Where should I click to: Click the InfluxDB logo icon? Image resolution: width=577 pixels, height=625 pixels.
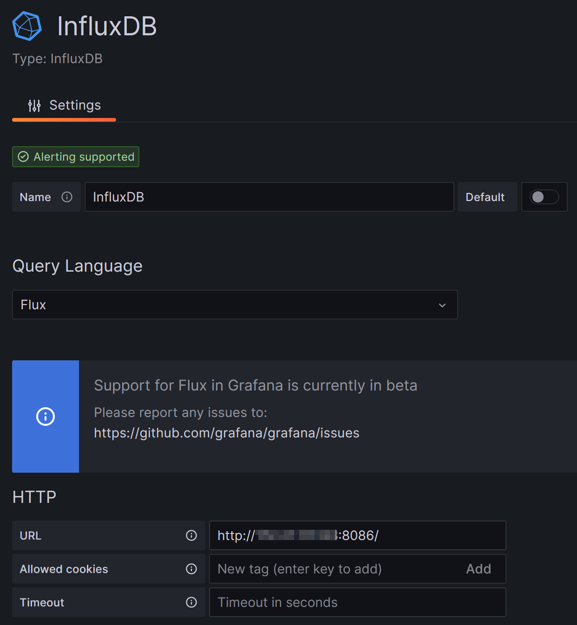click(x=27, y=26)
